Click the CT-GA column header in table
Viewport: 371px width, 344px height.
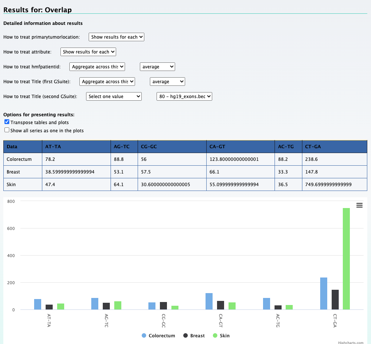pyautogui.click(x=313, y=147)
